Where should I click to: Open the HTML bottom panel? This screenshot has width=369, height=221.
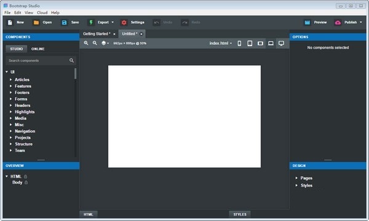[x=88, y=214]
